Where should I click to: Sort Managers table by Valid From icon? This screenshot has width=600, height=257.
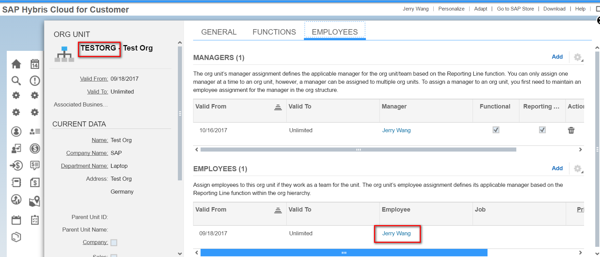pos(278,107)
